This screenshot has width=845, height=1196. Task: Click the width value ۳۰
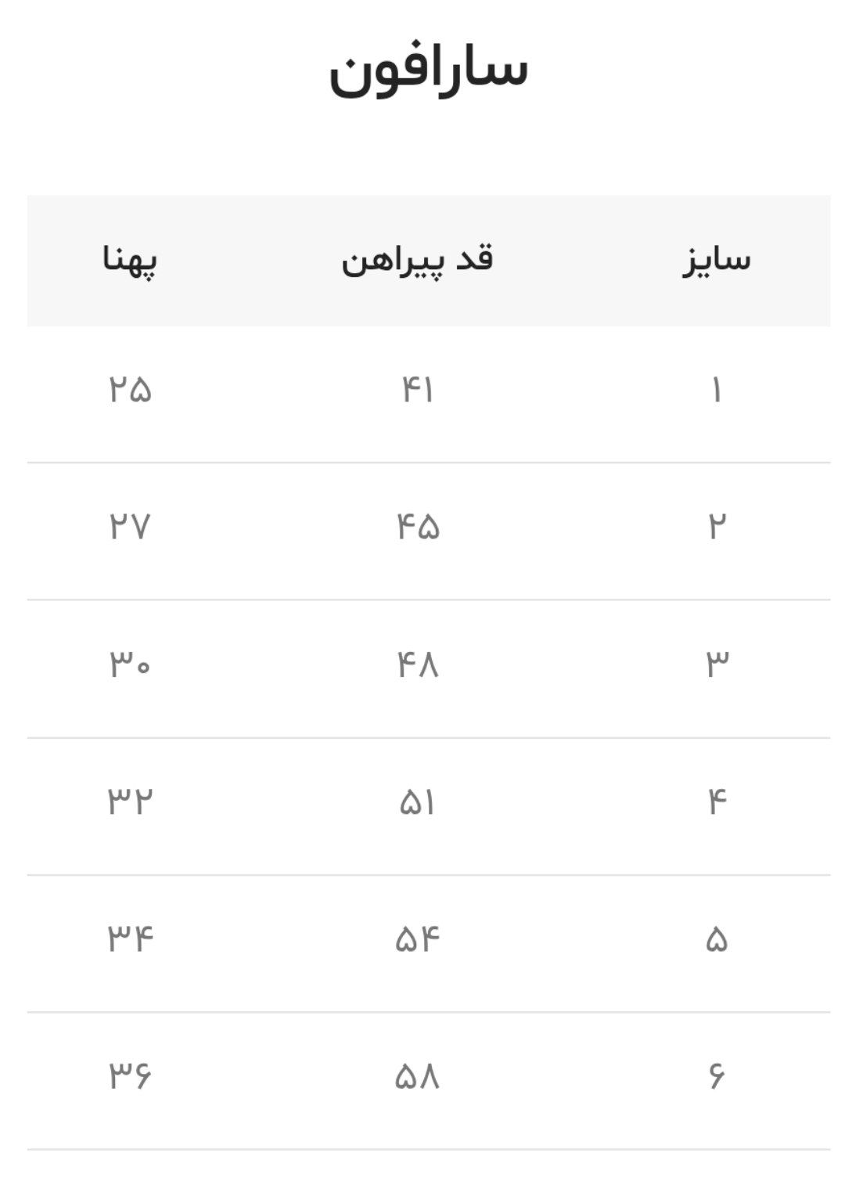pos(130,665)
